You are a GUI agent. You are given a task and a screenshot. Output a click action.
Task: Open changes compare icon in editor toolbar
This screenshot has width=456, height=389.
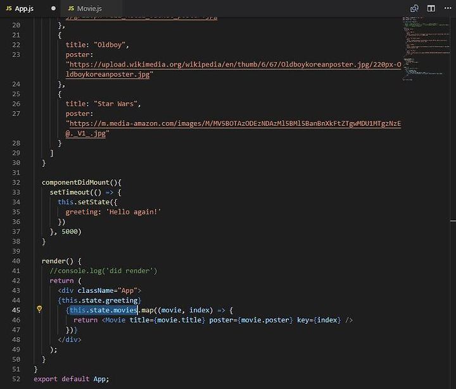tap(414, 8)
